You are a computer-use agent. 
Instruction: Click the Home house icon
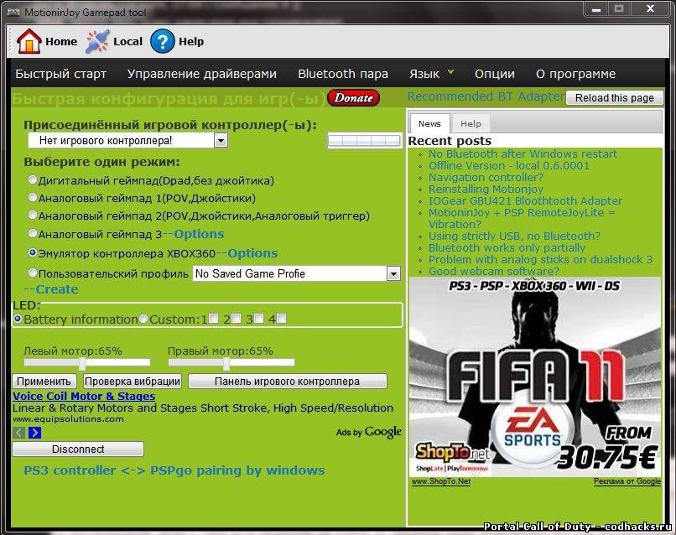[x=29, y=41]
